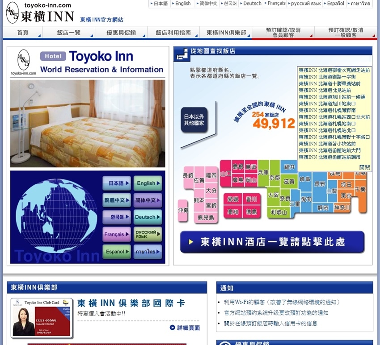
Task: Open 東橫INN 北海道釧路十字街 hotel link
Action: (x=327, y=77)
